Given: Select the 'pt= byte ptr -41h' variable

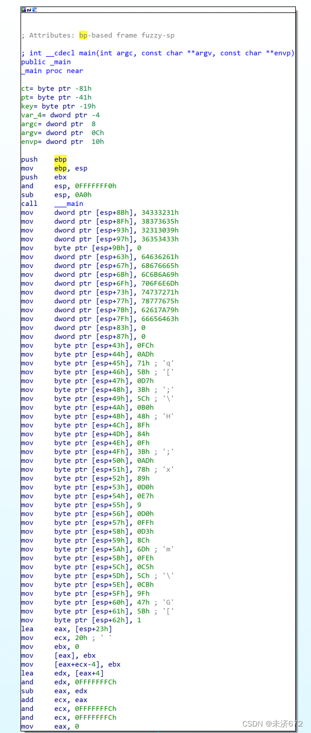Looking at the screenshot, I should coord(56,97).
